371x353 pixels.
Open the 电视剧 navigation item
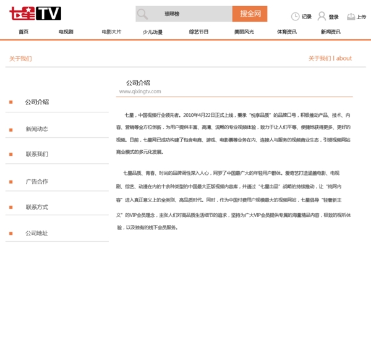pyautogui.click(x=66, y=32)
